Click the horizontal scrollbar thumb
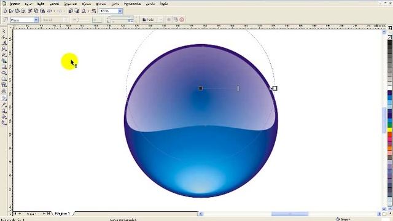 pos(289,214)
